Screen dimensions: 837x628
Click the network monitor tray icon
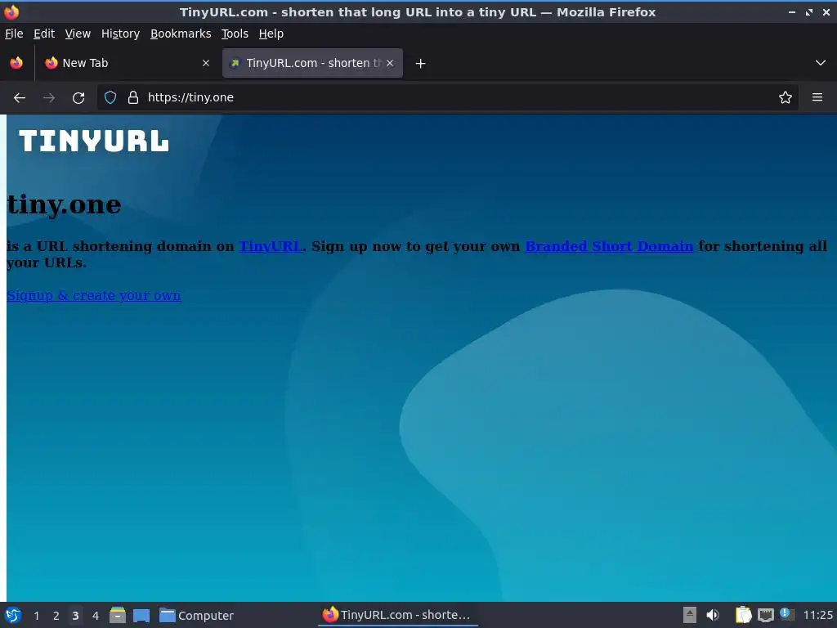765,615
